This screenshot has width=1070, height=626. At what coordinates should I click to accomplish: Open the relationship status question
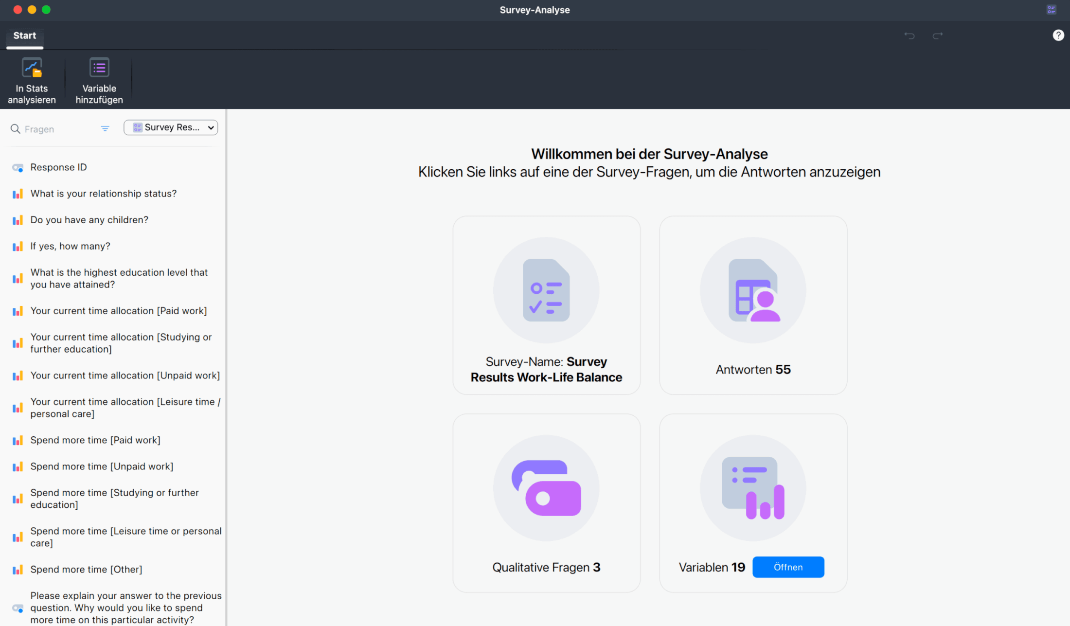[104, 193]
